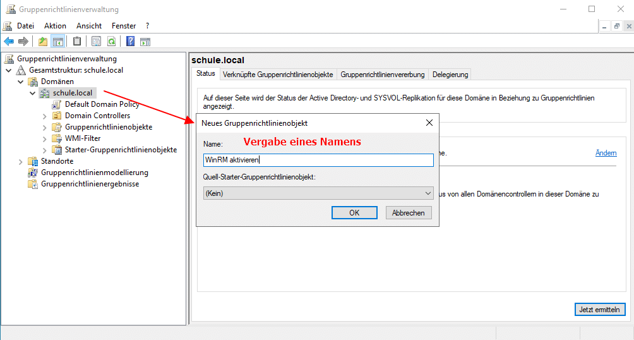The image size is (634, 340).
Task: Click Abbrechen to cancel the dialog
Action: click(x=409, y=212)
